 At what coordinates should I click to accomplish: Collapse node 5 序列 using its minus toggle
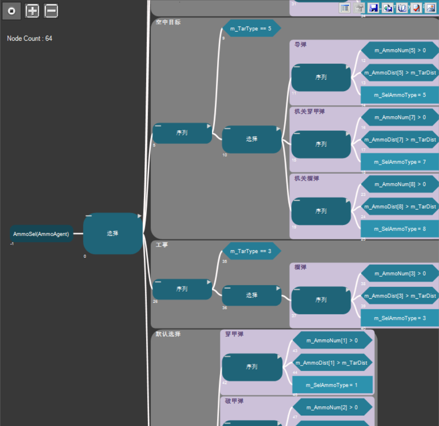[x=158, y=125]
